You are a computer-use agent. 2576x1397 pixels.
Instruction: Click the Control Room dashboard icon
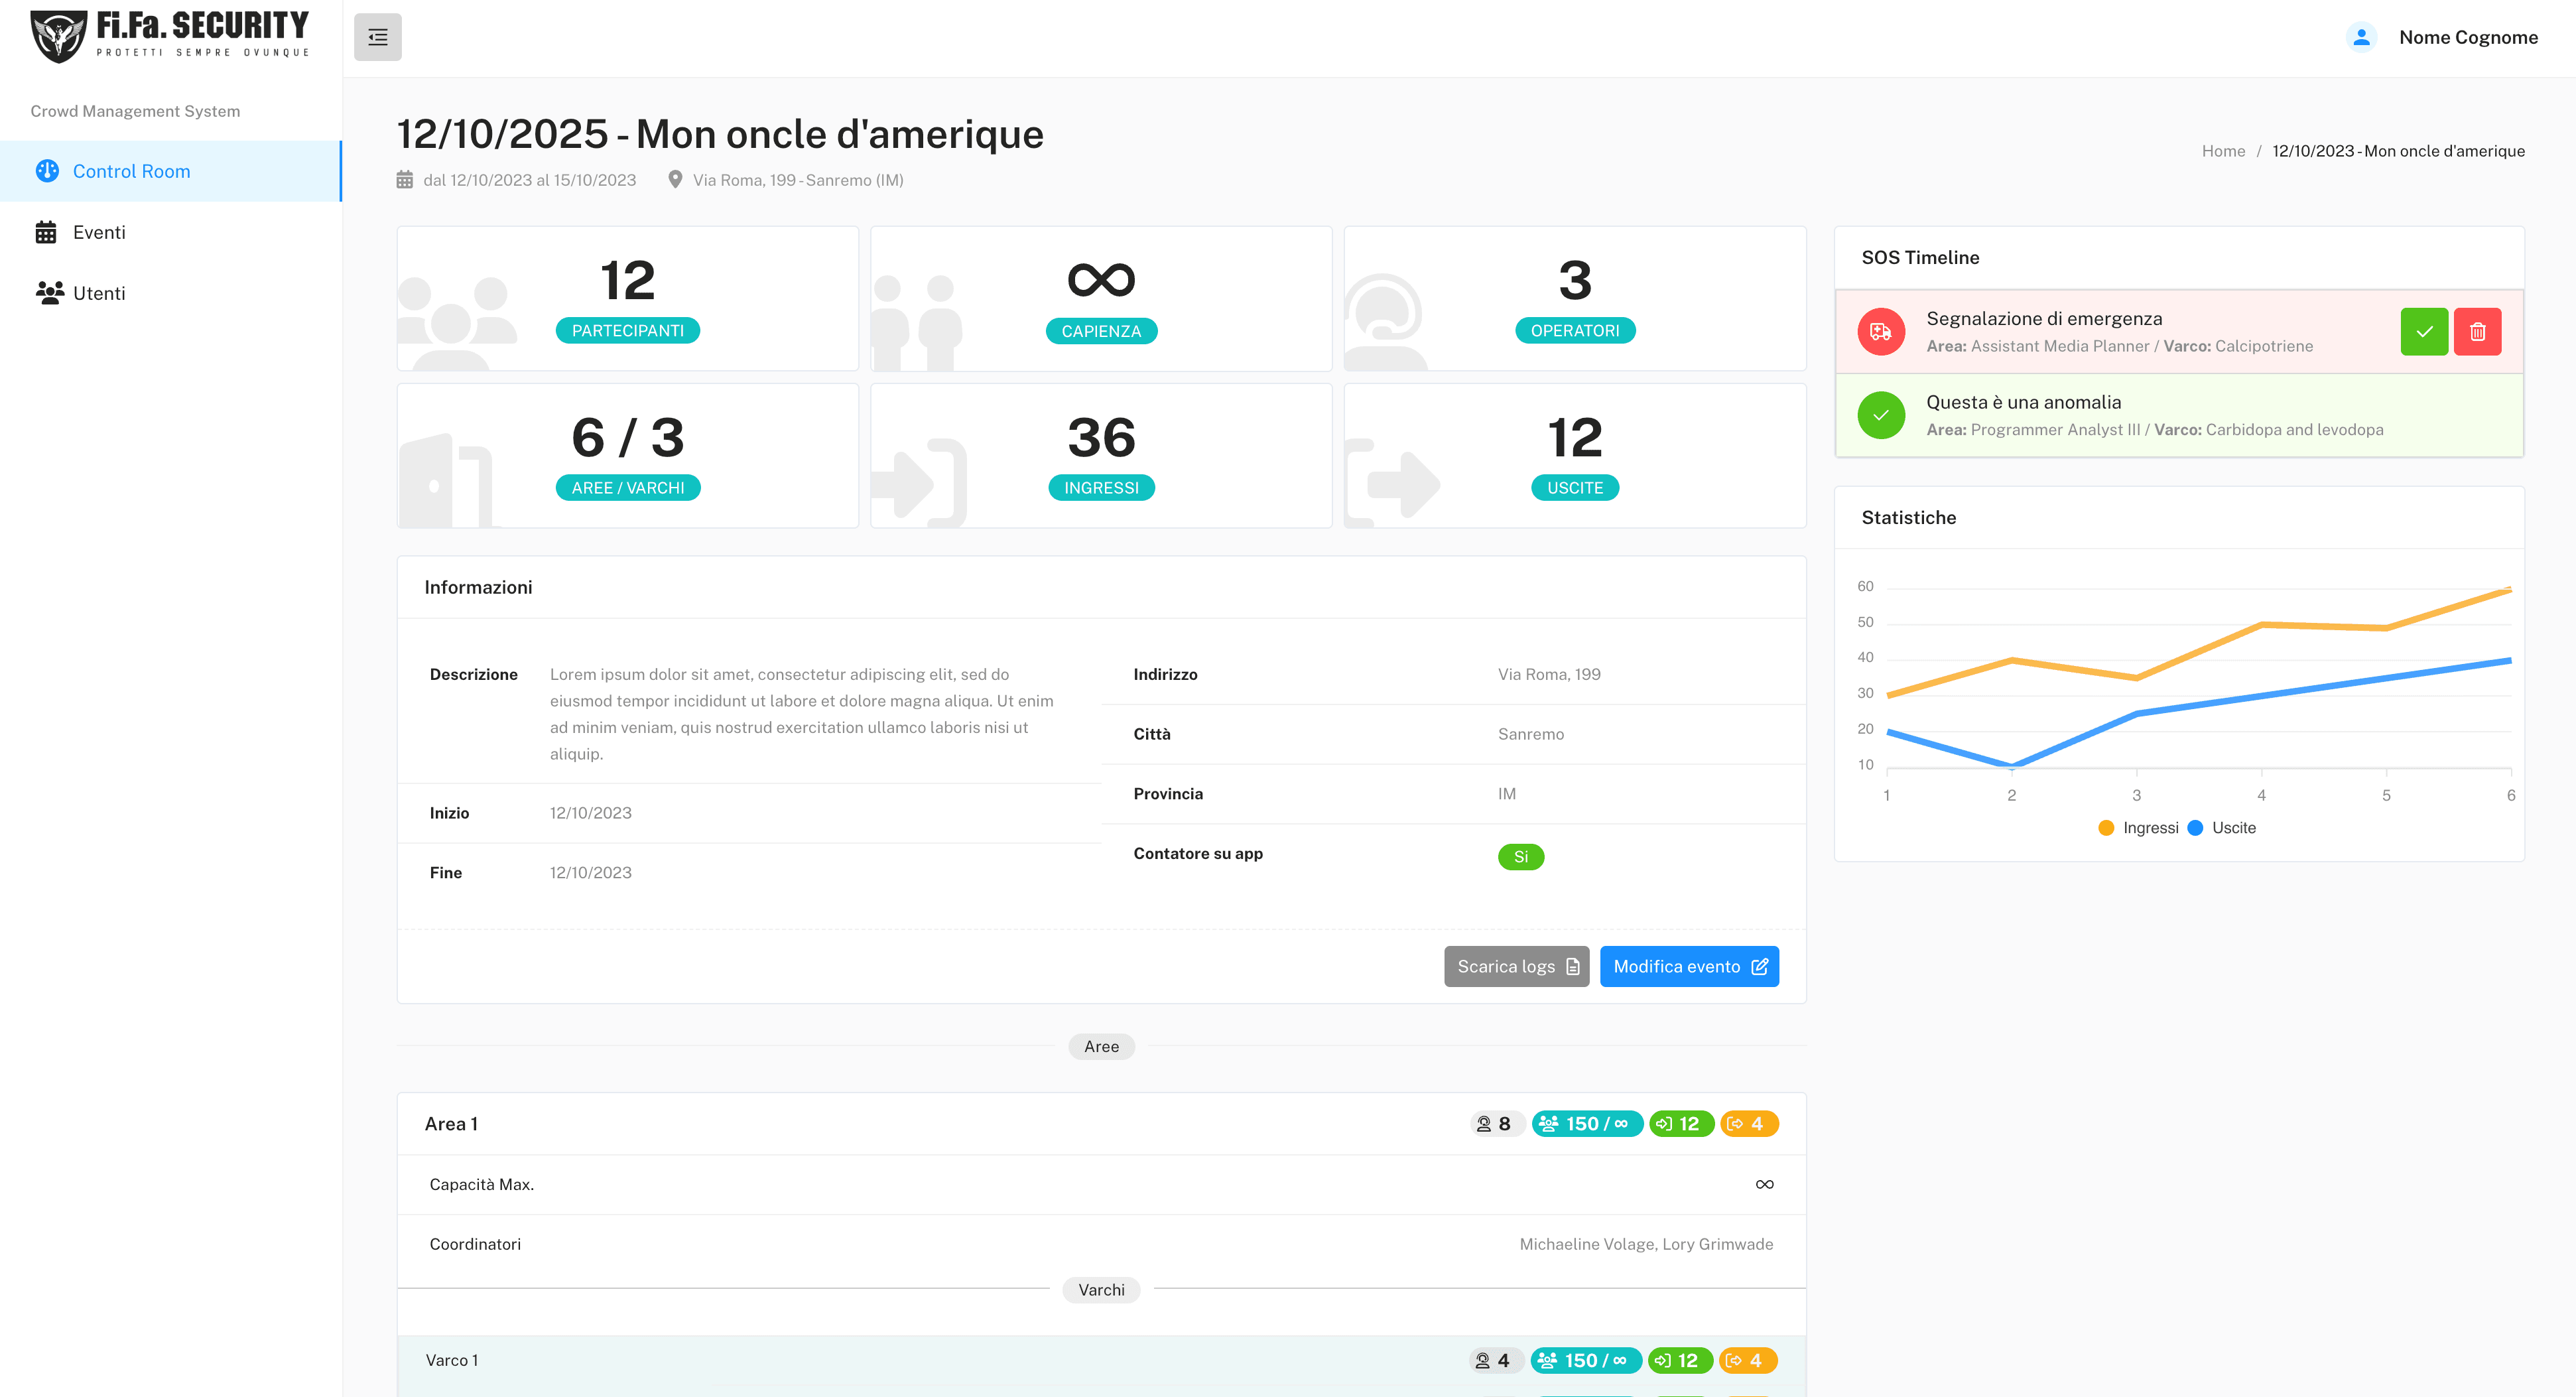pos(47,171)
